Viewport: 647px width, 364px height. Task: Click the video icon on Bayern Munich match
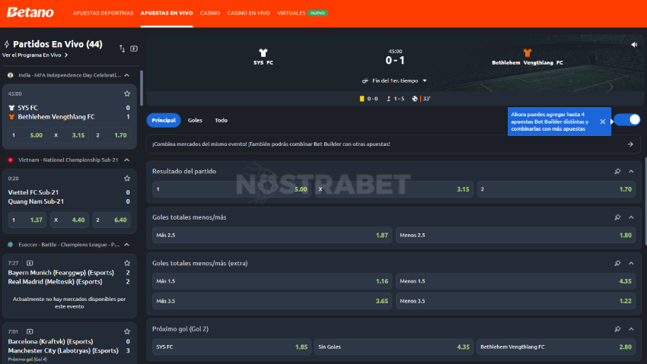click(x=30, y=263)
